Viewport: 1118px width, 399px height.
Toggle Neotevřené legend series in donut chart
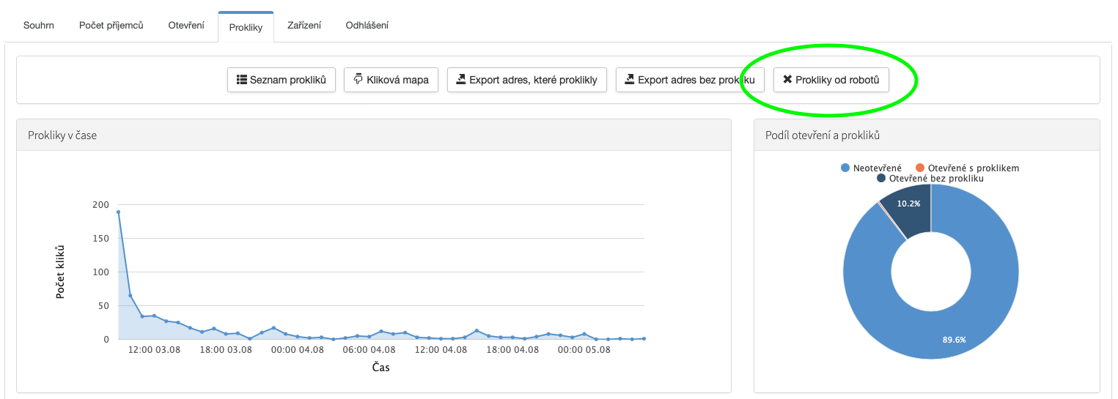pos(871,168)
